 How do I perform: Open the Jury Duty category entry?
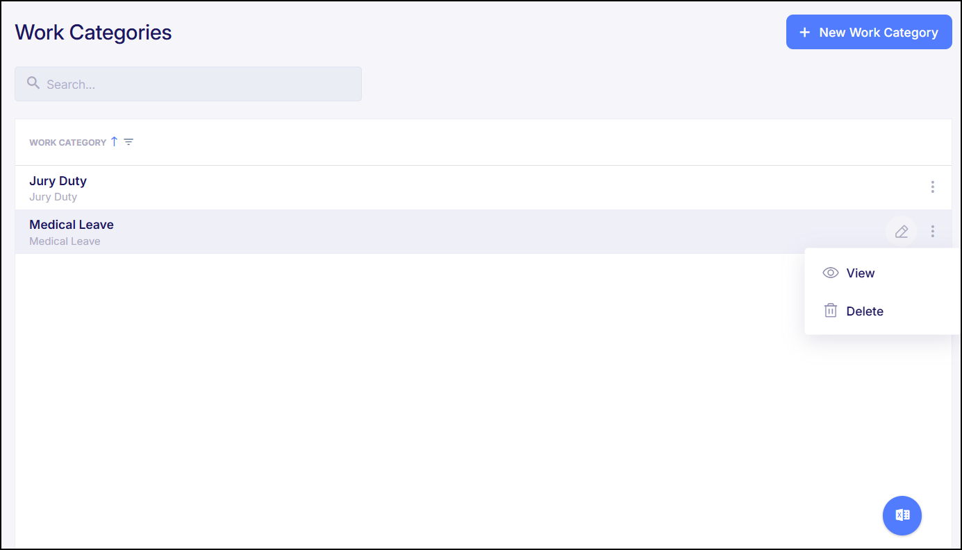[x=58, y=180]
